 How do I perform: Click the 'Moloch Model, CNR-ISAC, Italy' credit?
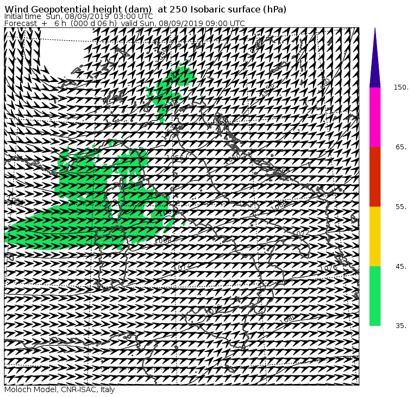pos(60,389)
